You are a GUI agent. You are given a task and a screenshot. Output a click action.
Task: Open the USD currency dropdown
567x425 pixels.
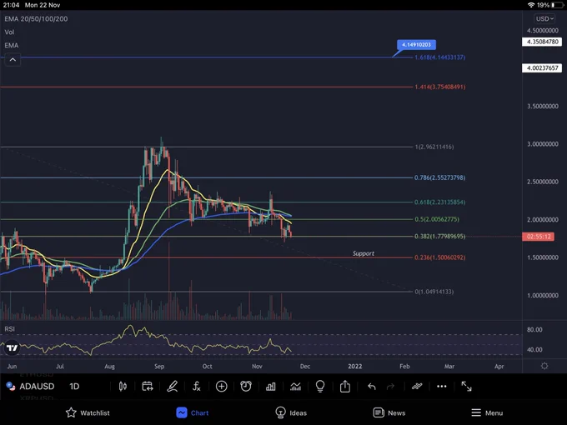[x=544, y=19]
